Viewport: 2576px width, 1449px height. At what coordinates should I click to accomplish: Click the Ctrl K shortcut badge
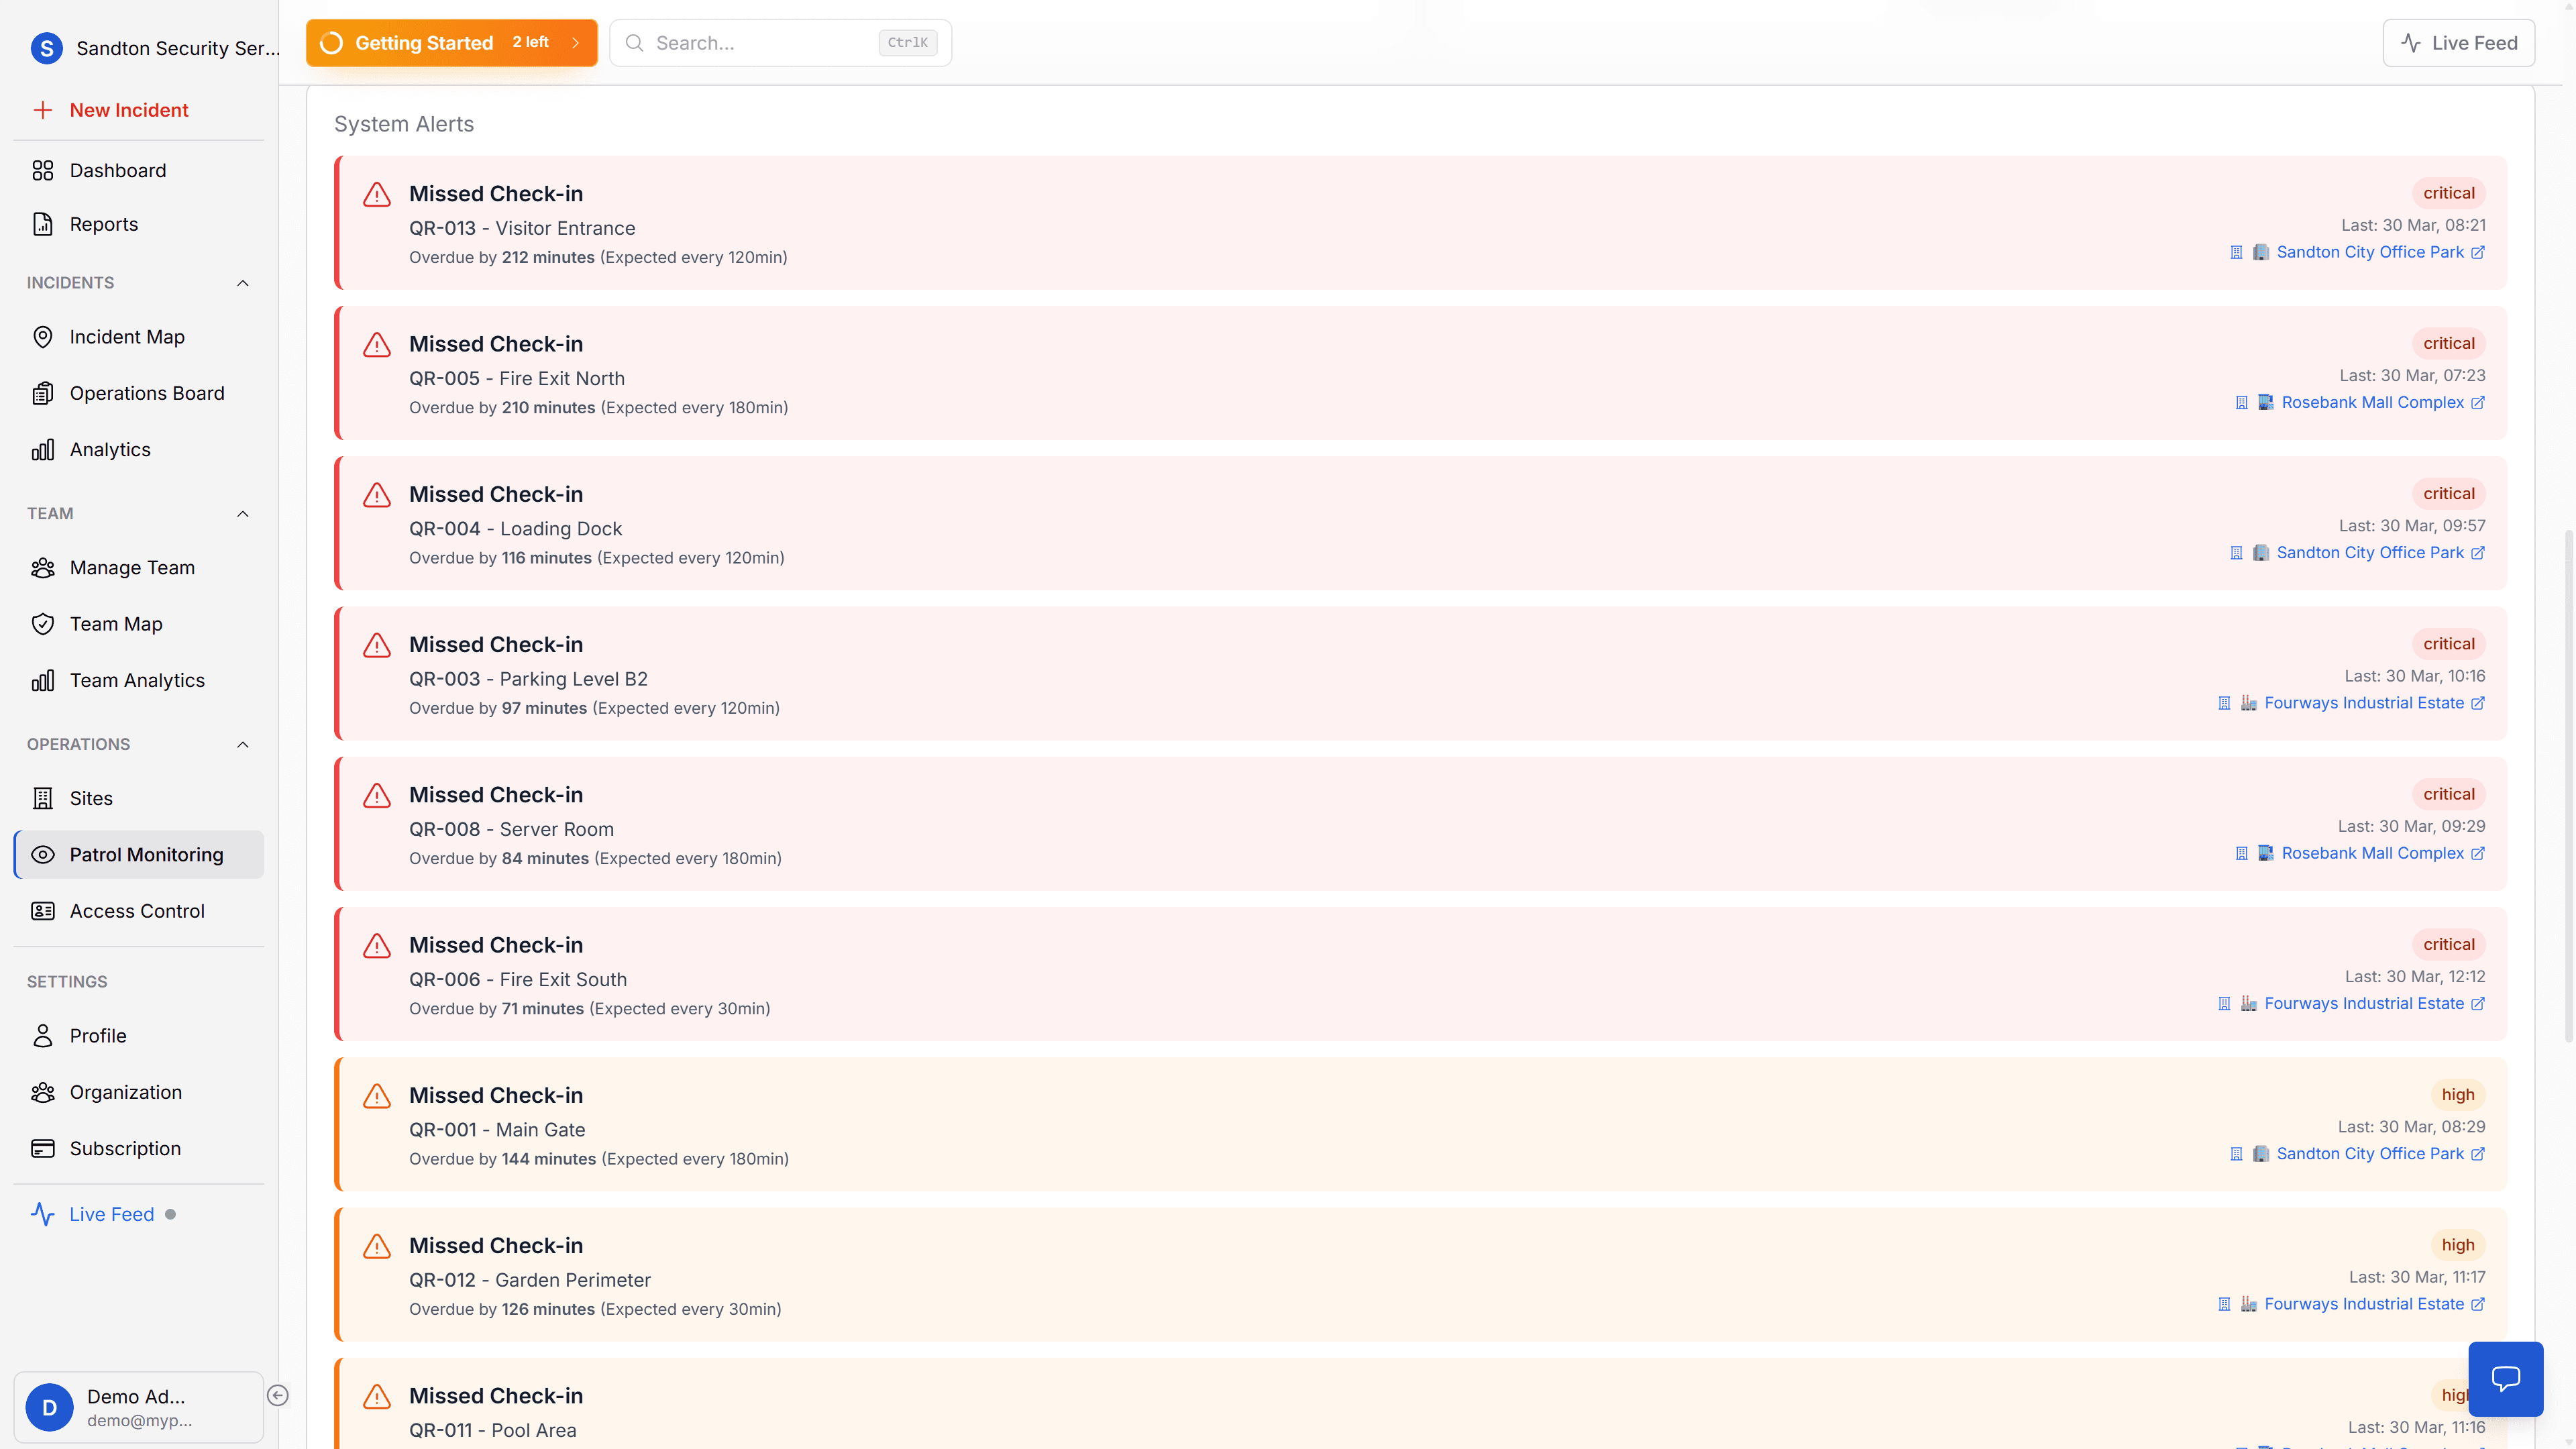(x=907, y=43)
